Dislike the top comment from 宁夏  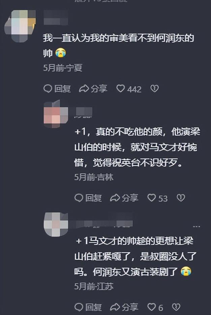(x=155, y=89)
